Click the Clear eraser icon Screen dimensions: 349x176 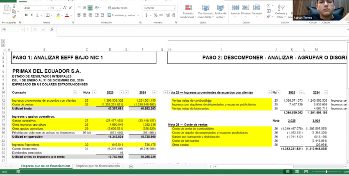[x=269, y=16]
